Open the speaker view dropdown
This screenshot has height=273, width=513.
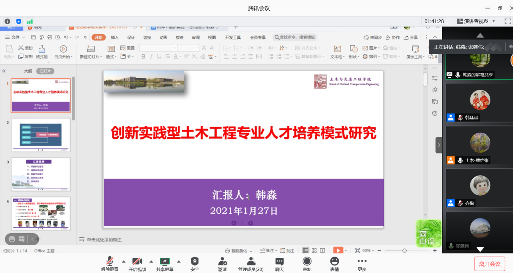point(477,21)
